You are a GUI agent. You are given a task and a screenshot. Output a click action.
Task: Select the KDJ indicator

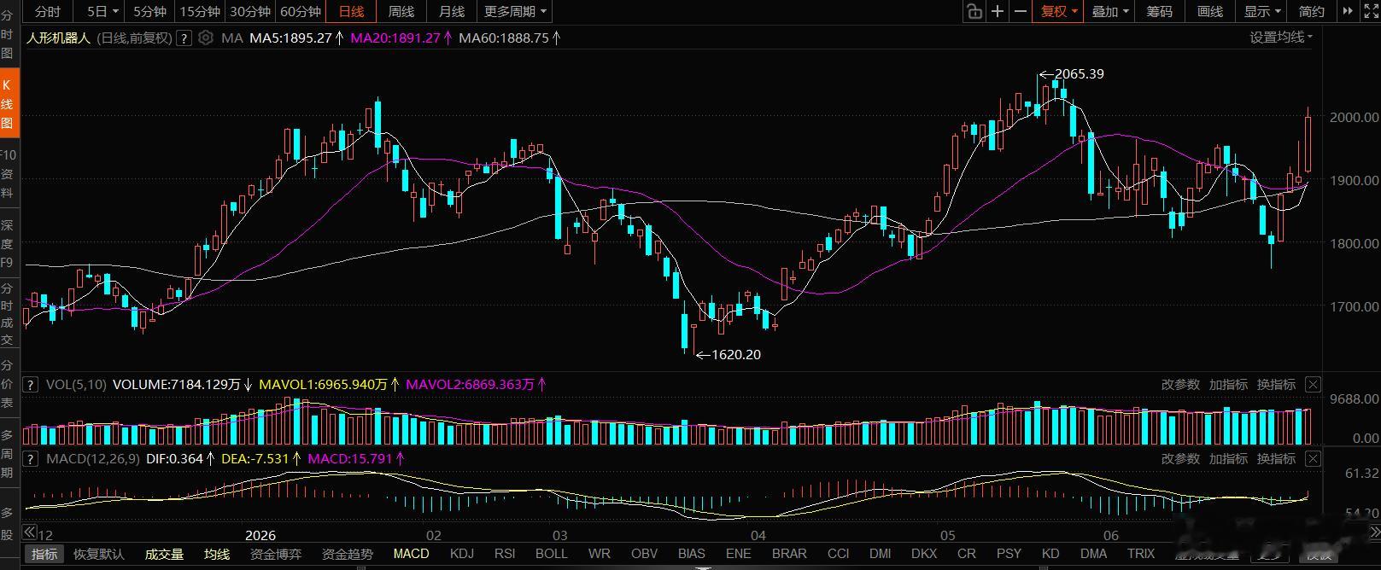[x=461, y=554]
